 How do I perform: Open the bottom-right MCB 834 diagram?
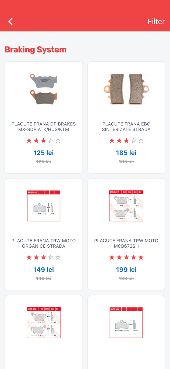126,323
